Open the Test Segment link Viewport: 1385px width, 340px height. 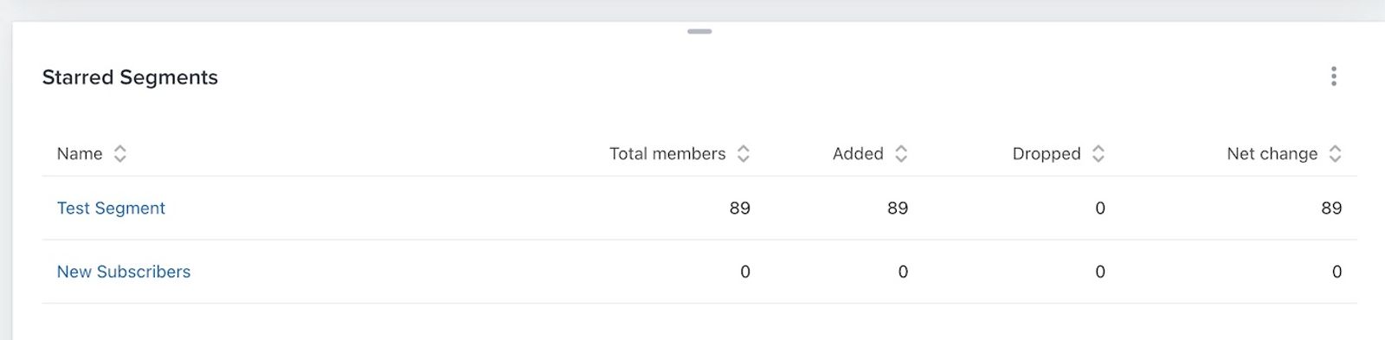pyautogui.click(x=111, y=208)
